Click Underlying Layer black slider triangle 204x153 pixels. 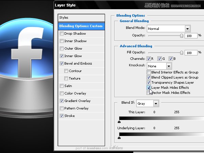tap(119, 138)
